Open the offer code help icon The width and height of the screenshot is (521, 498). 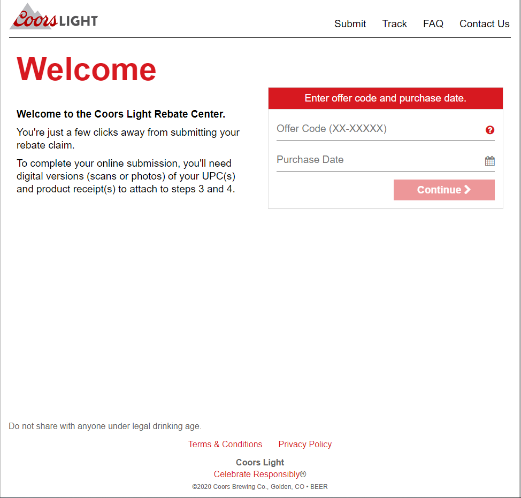(x=490, y=130)
